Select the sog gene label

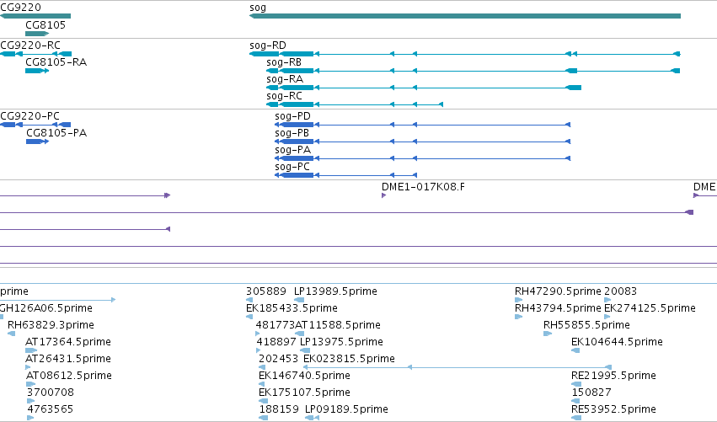pyautogui.click(x=258, y=8)
